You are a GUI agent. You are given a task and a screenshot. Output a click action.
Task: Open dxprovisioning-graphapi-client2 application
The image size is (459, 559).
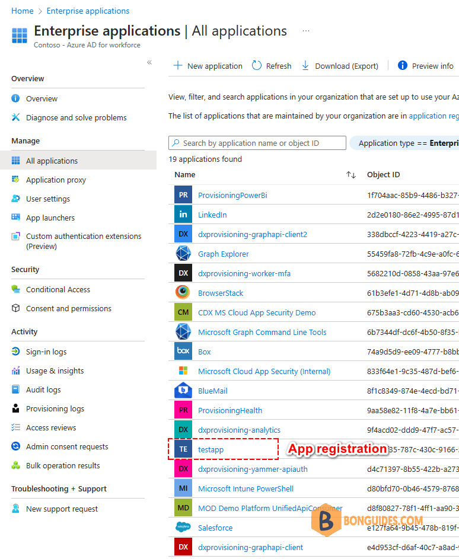point(253,234)
